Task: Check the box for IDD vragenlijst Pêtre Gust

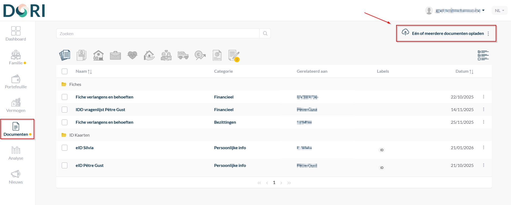Action: pyautogui.click(x=65, y=109)
